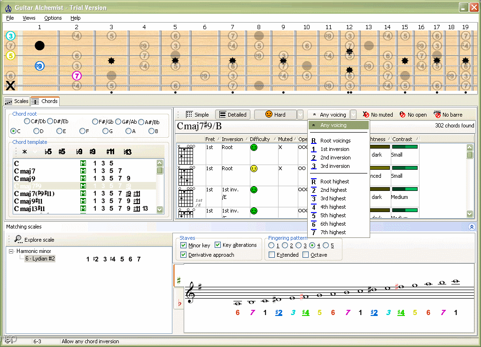The image size is (481, 347).
Task: Choose Root highest from the voicing menu
Action: click(x=339, y=181)
